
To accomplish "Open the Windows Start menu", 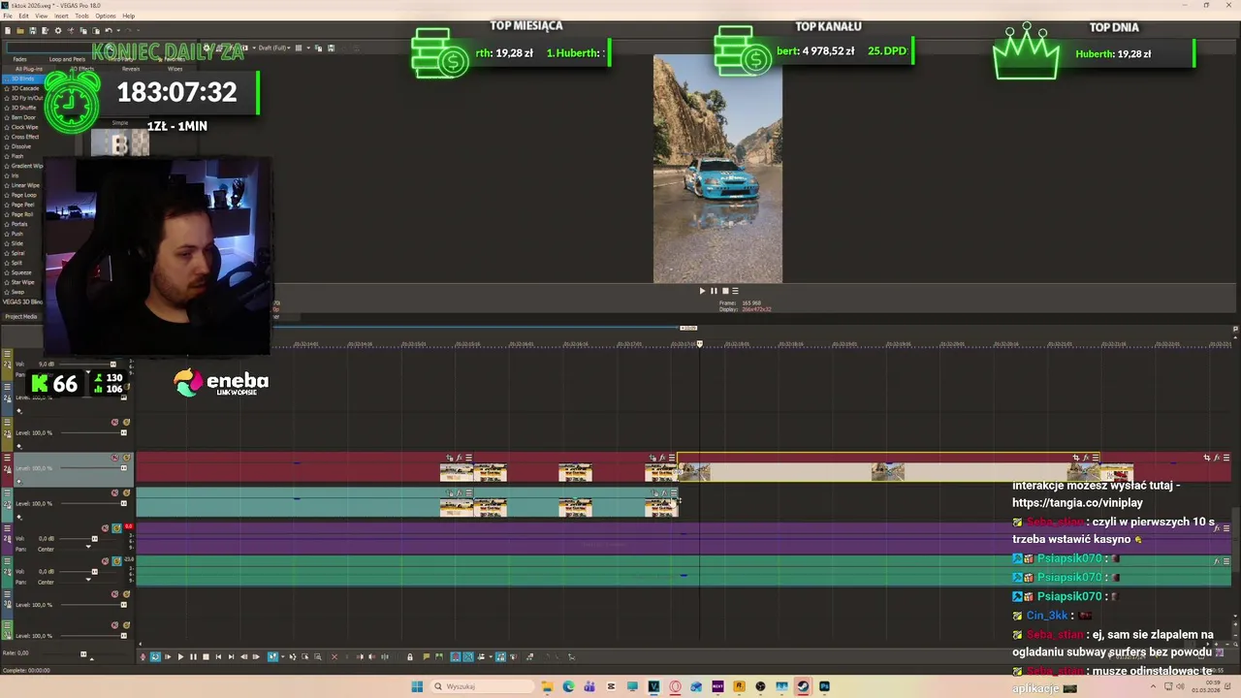I will tap(418, 686).
